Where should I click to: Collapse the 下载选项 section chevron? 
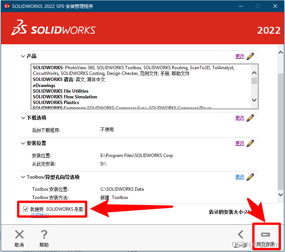(23, 118)
